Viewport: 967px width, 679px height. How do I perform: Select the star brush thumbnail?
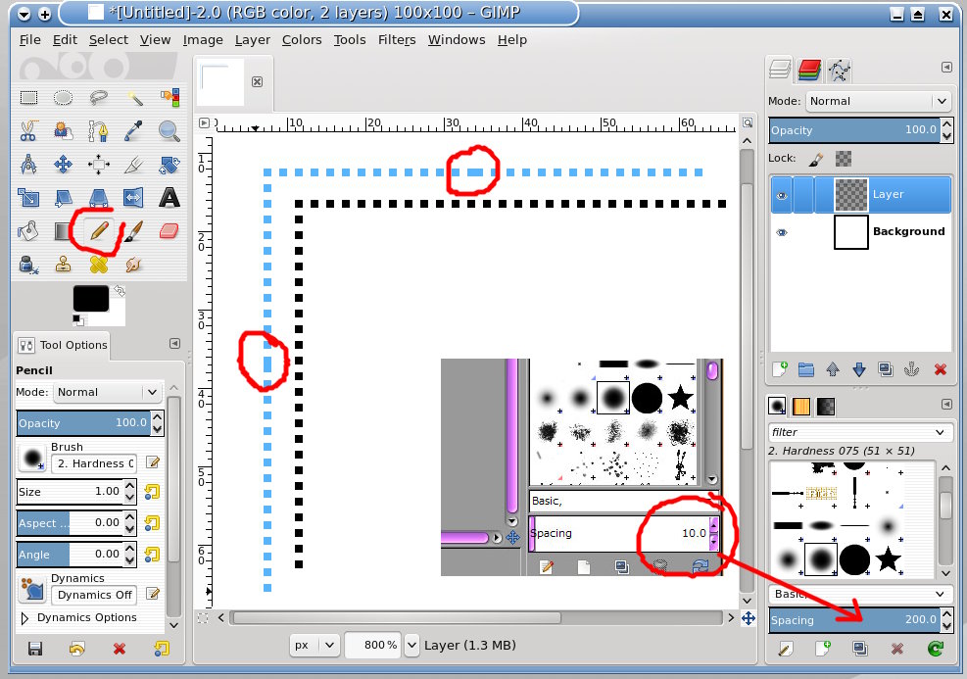pos(888,559)
